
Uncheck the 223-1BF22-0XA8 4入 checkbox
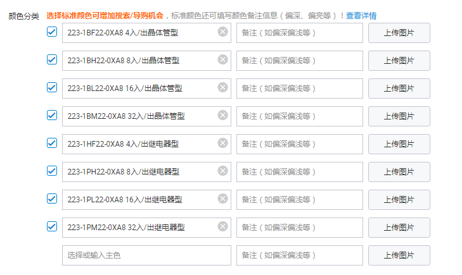click(x=52, y=32)
